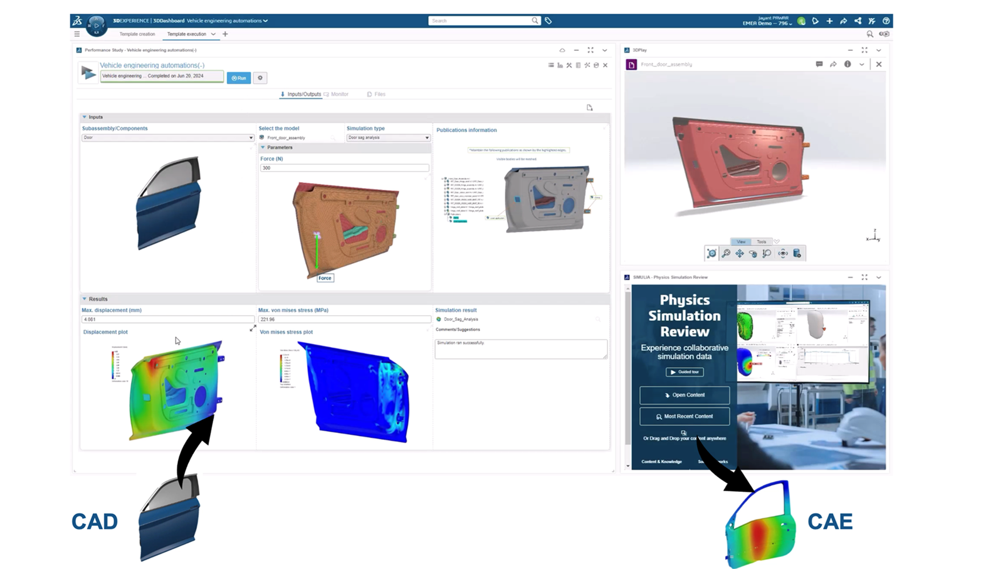The height and width of the screenshot is (569, 1003).
Task: Open the comment bubble icon in 3DPlay
Action: [x=819, y=64]
